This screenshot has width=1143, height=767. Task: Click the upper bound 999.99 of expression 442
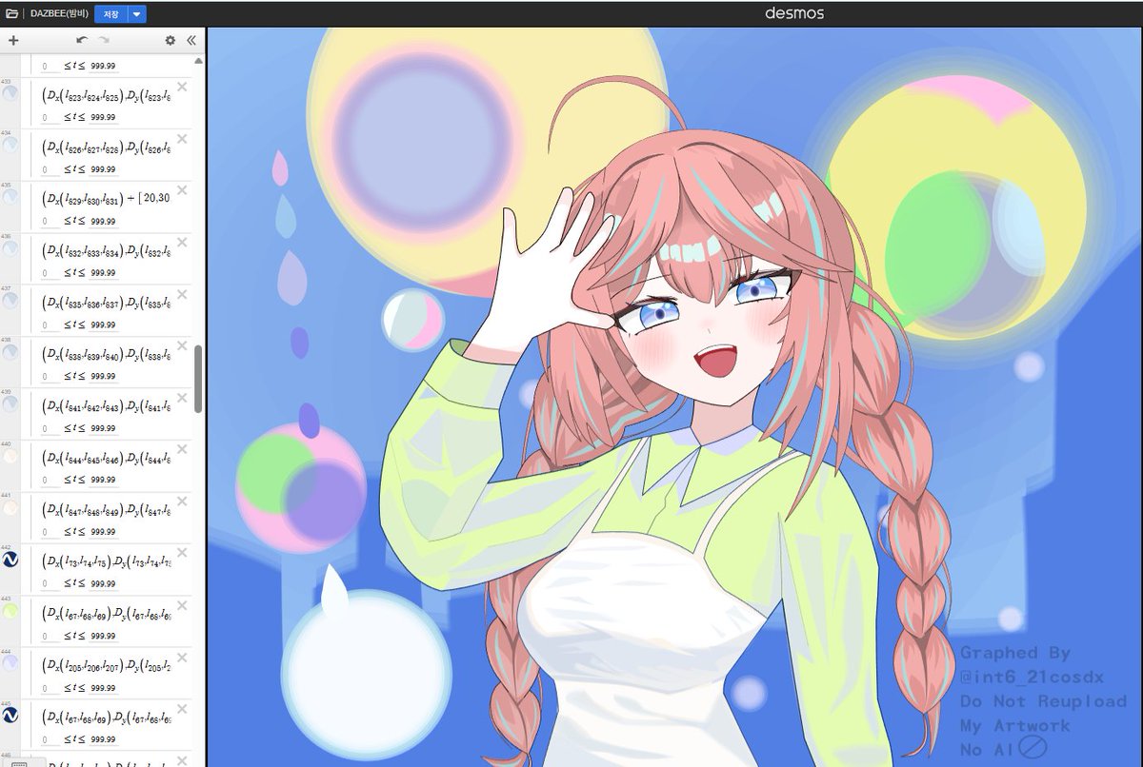pos(103,584)
